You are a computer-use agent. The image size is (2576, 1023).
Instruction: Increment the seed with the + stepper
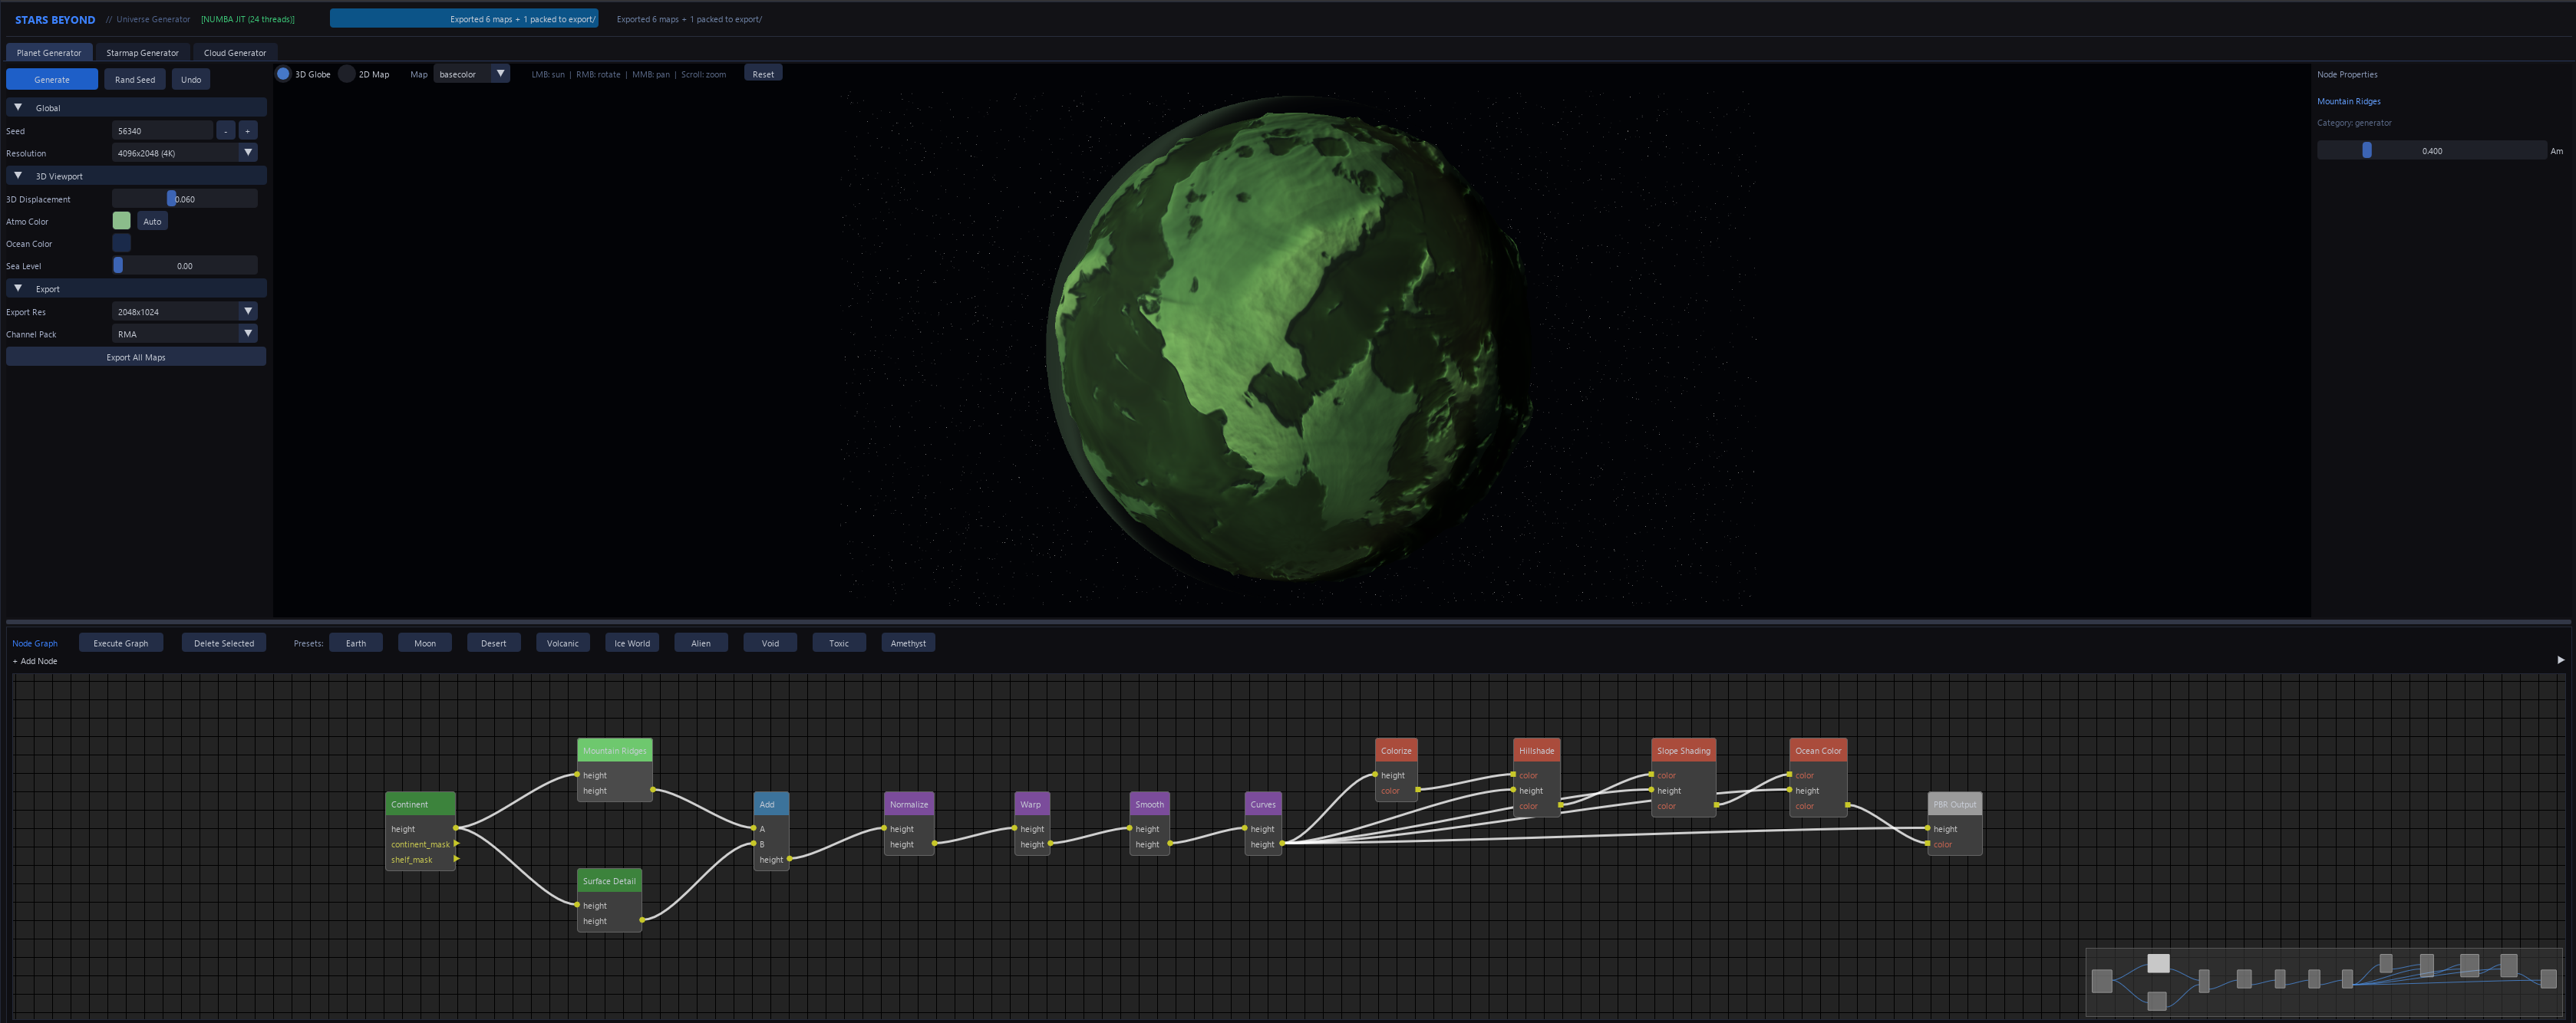(246, 130)
